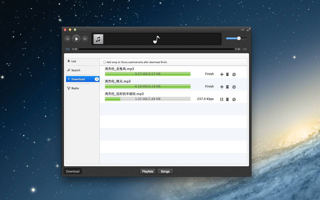Seek on the playback progress bar
The width and height of the screenshot is (320, 200).
(x=156, y=49)
